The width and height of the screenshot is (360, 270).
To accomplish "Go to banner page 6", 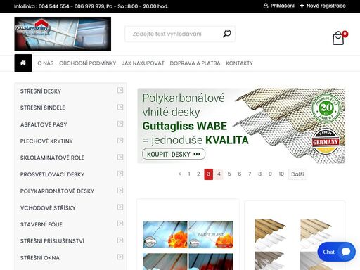I will click(240, 174).
